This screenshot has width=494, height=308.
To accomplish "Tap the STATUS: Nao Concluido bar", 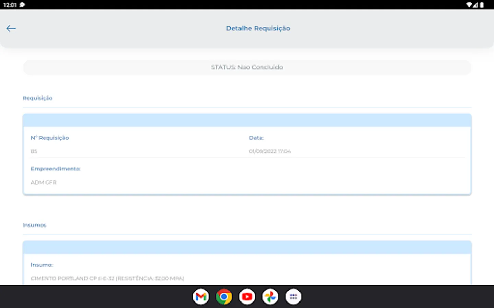I will click(247, 67).
